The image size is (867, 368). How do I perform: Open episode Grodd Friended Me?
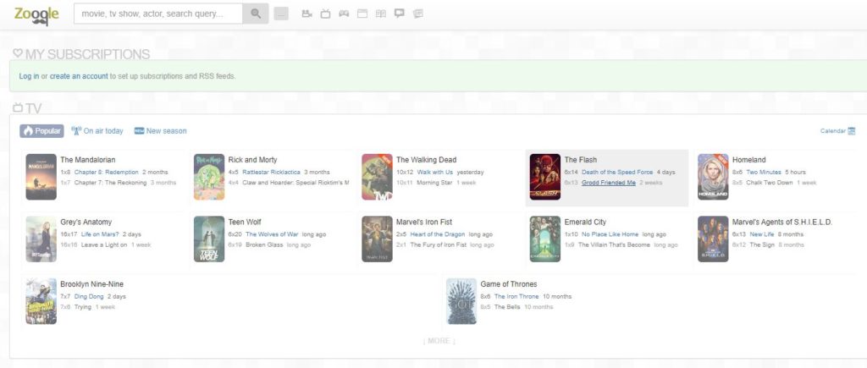click(x=609, y=183)
